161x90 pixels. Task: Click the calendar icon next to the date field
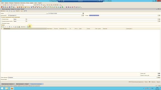pos(83,13)
